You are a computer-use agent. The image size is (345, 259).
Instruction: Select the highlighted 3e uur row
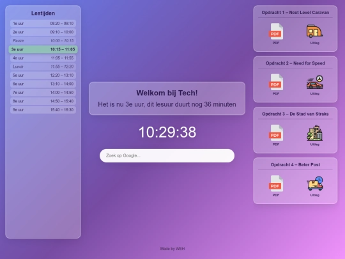tap(43, 49)
